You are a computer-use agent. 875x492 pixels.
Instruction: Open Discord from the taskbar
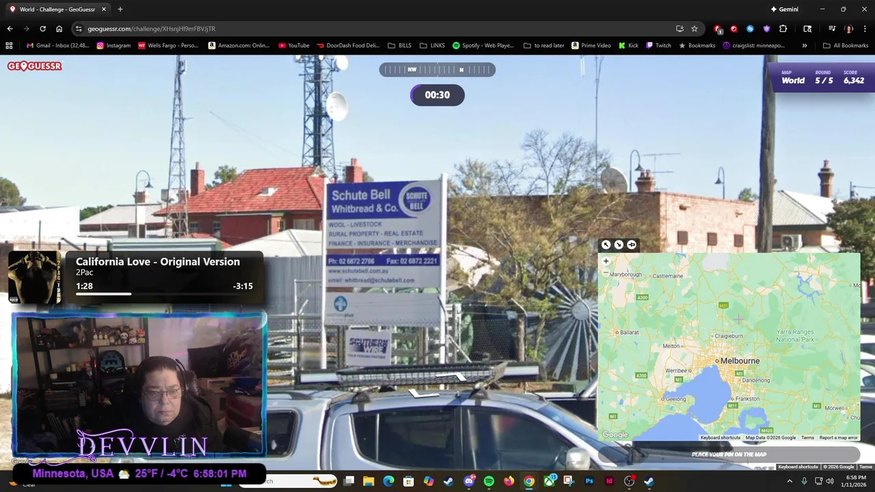[469, 481]
